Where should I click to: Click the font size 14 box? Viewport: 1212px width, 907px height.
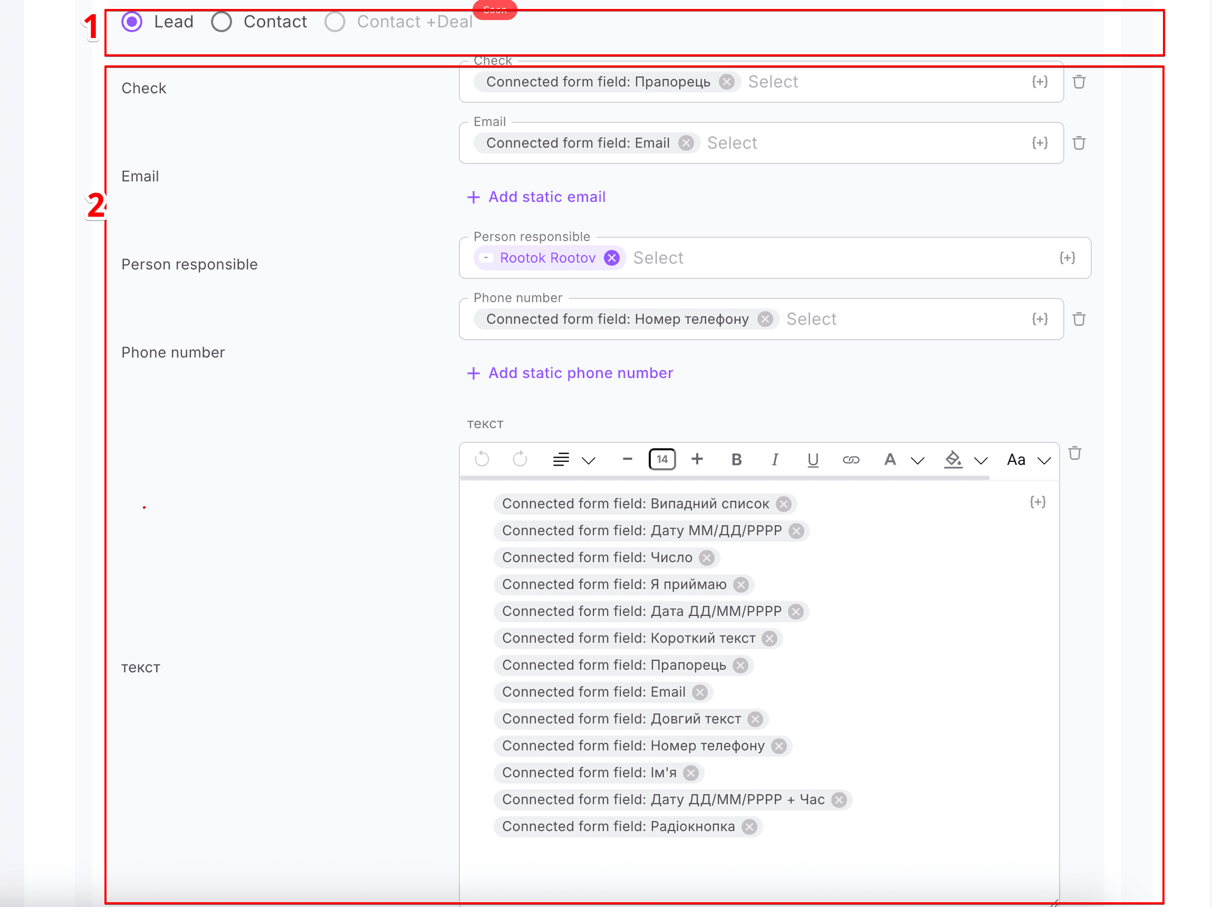662,459
